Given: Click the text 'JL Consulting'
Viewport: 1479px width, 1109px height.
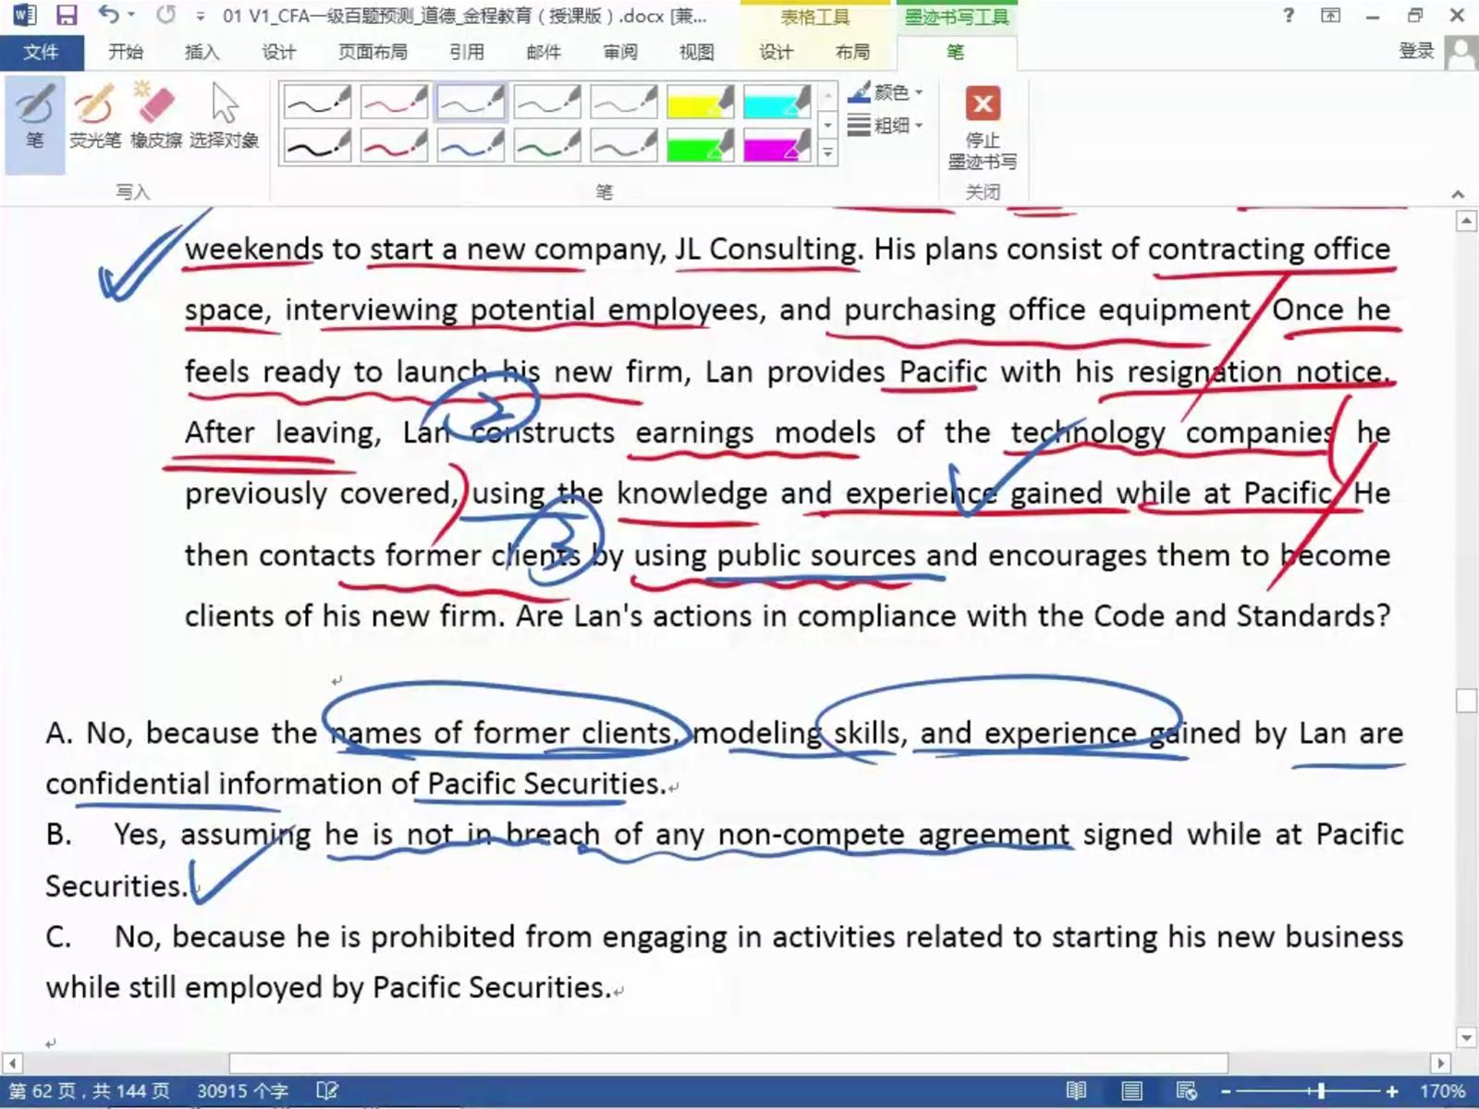Looking at the screenshot, I should click(x=766, y=249).
